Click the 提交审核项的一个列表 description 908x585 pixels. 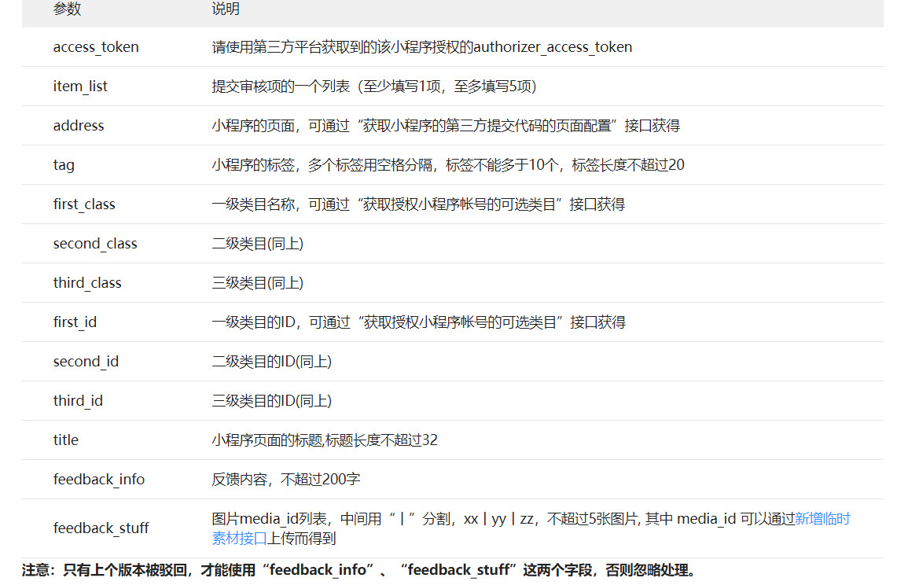point(374,86)
